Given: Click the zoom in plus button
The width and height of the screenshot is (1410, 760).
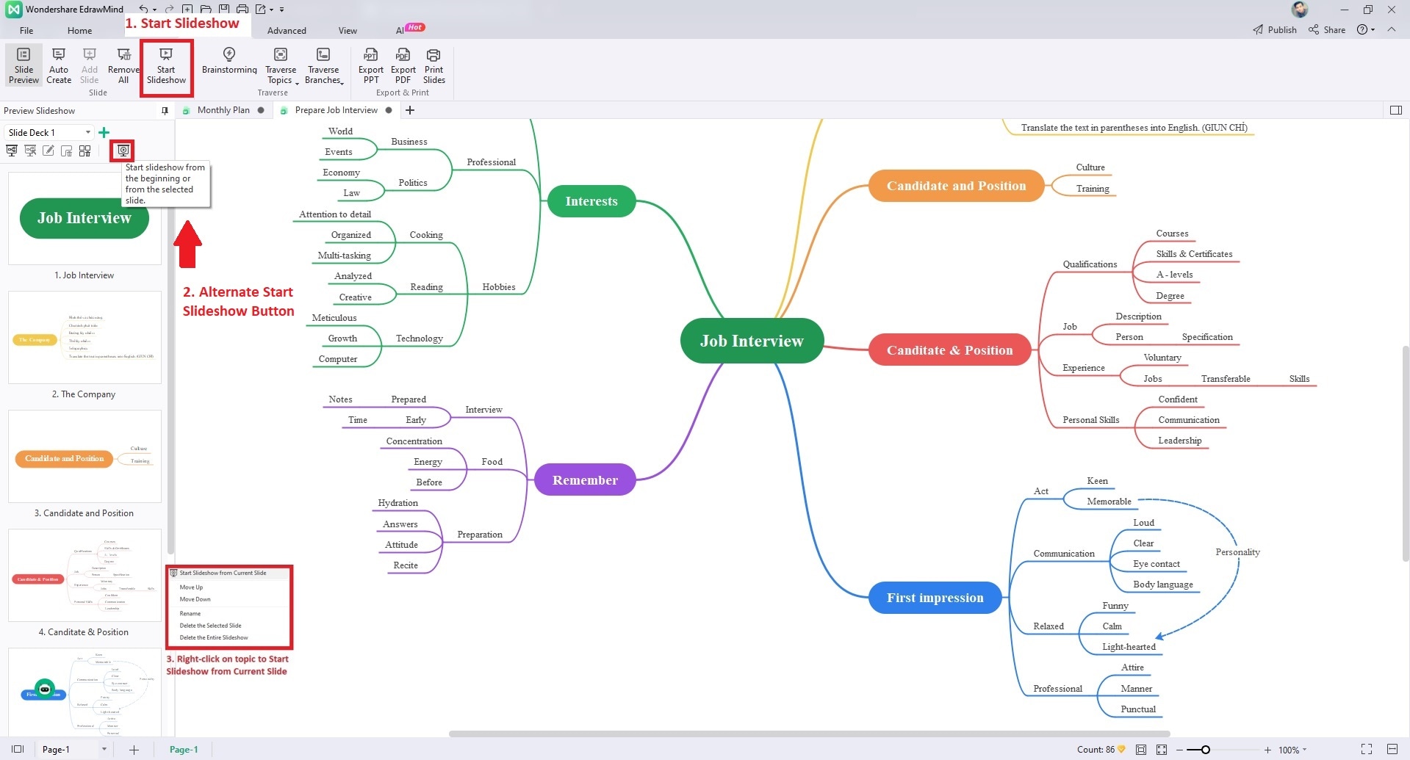Looking at the screenshot, I should [x=1267, y=750].
